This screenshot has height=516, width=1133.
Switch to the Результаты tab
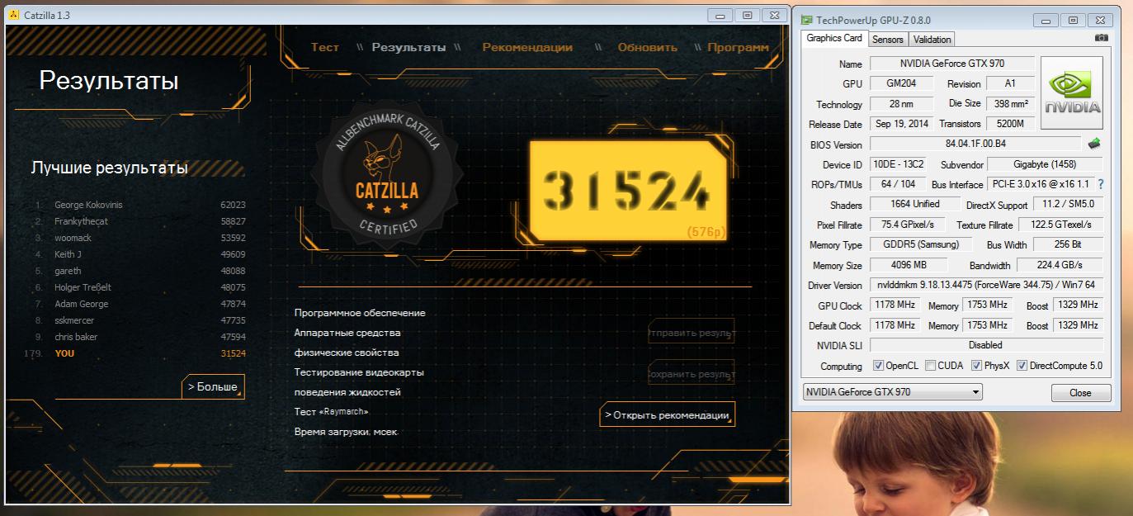click(408, 47)
